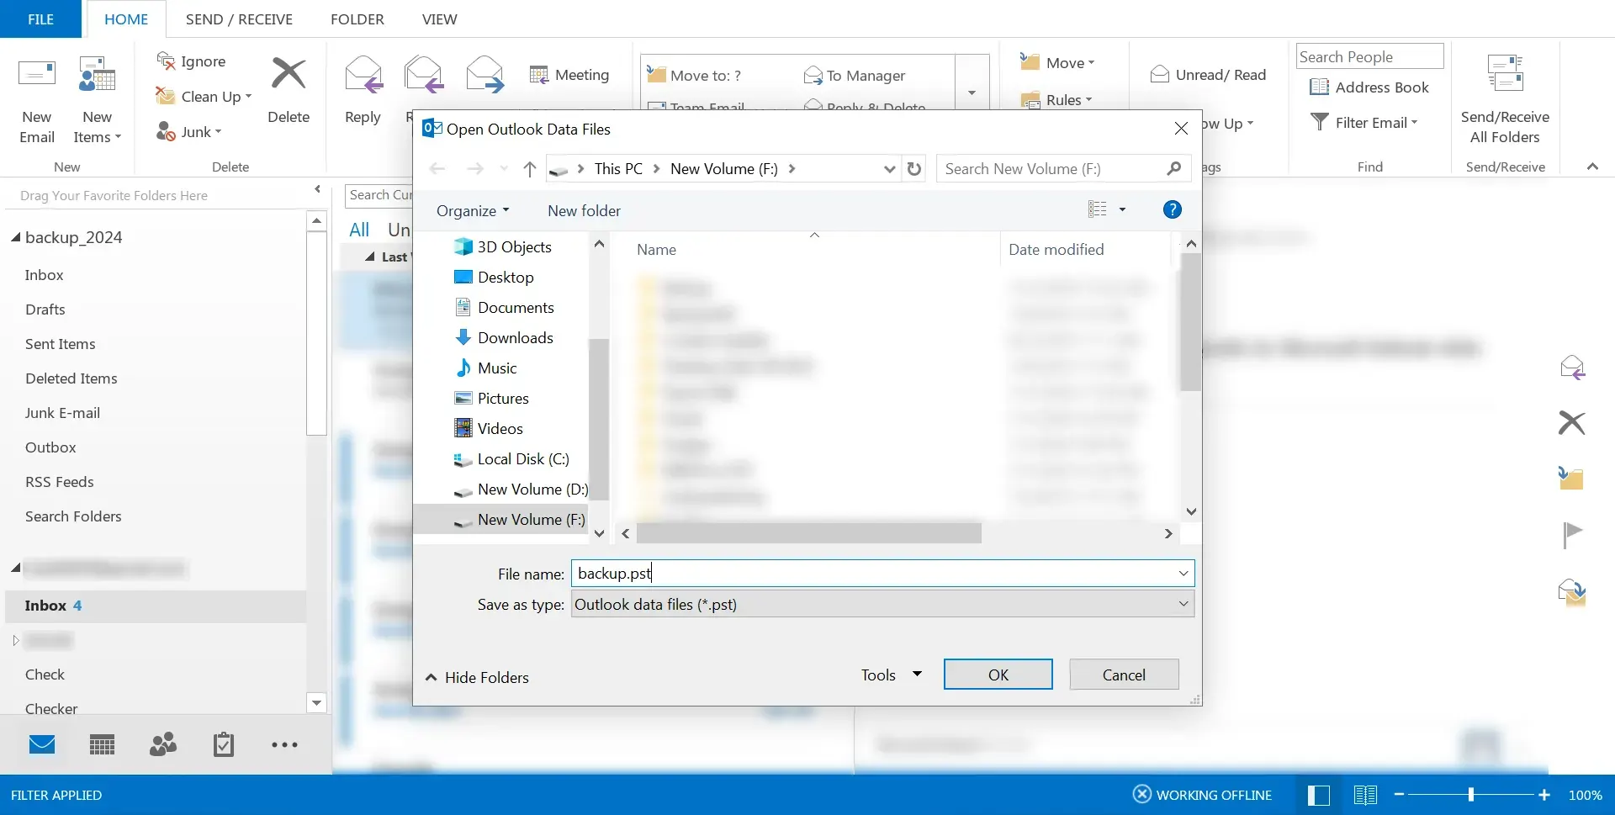Select New Volume (D:) in the tree
Screen dimensions: 1615x815
(520, 489)
